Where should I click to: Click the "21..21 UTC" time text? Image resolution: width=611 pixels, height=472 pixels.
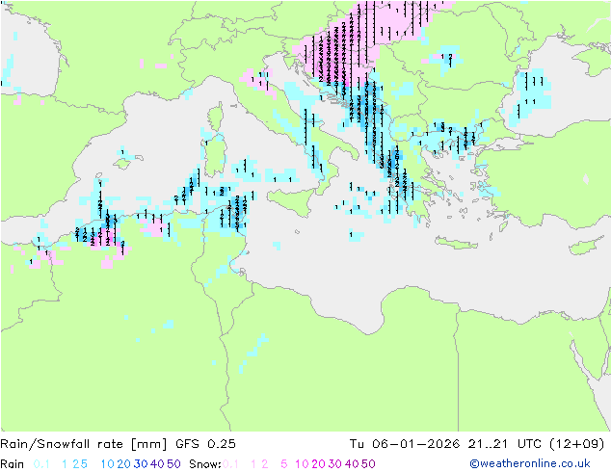pos(505,444)
